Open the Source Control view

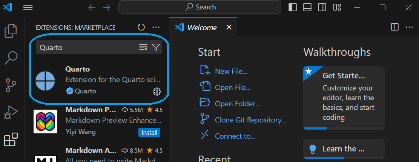[11, 85]
